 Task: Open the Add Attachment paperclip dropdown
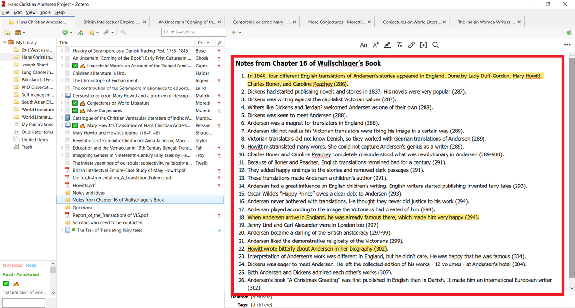click(109, 32)
